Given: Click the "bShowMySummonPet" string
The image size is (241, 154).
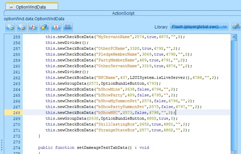Looking at the screenshot, I should click(118, 101).
